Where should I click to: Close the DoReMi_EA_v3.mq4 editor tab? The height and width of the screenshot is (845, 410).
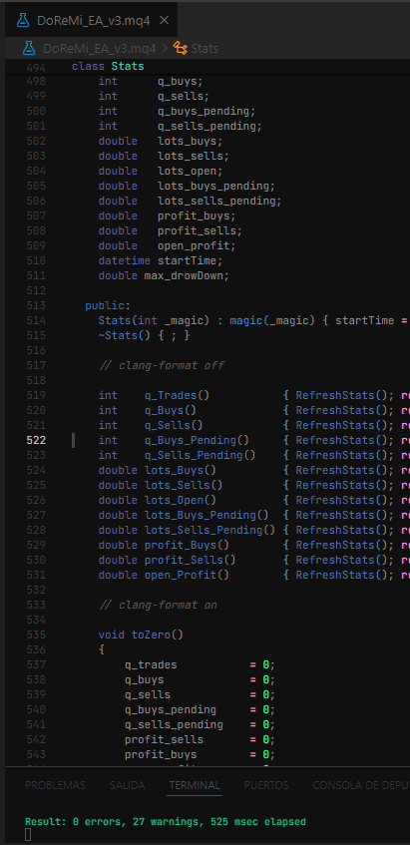tap(165, 21)
